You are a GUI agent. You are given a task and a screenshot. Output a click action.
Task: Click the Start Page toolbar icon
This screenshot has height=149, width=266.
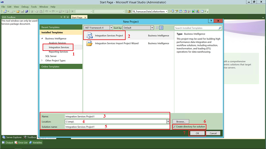(x=185, y=11)
